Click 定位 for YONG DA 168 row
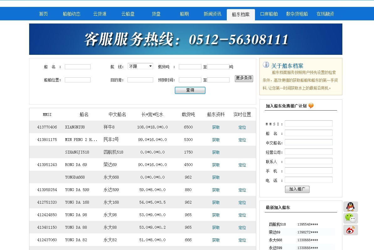This screenshot has height=250, width=374. click(x=242, y=202)
